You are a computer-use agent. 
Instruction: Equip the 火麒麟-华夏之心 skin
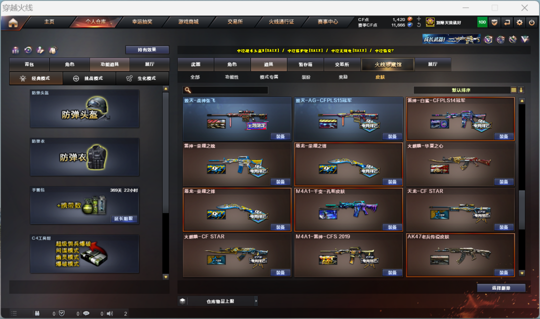point(503,182)
